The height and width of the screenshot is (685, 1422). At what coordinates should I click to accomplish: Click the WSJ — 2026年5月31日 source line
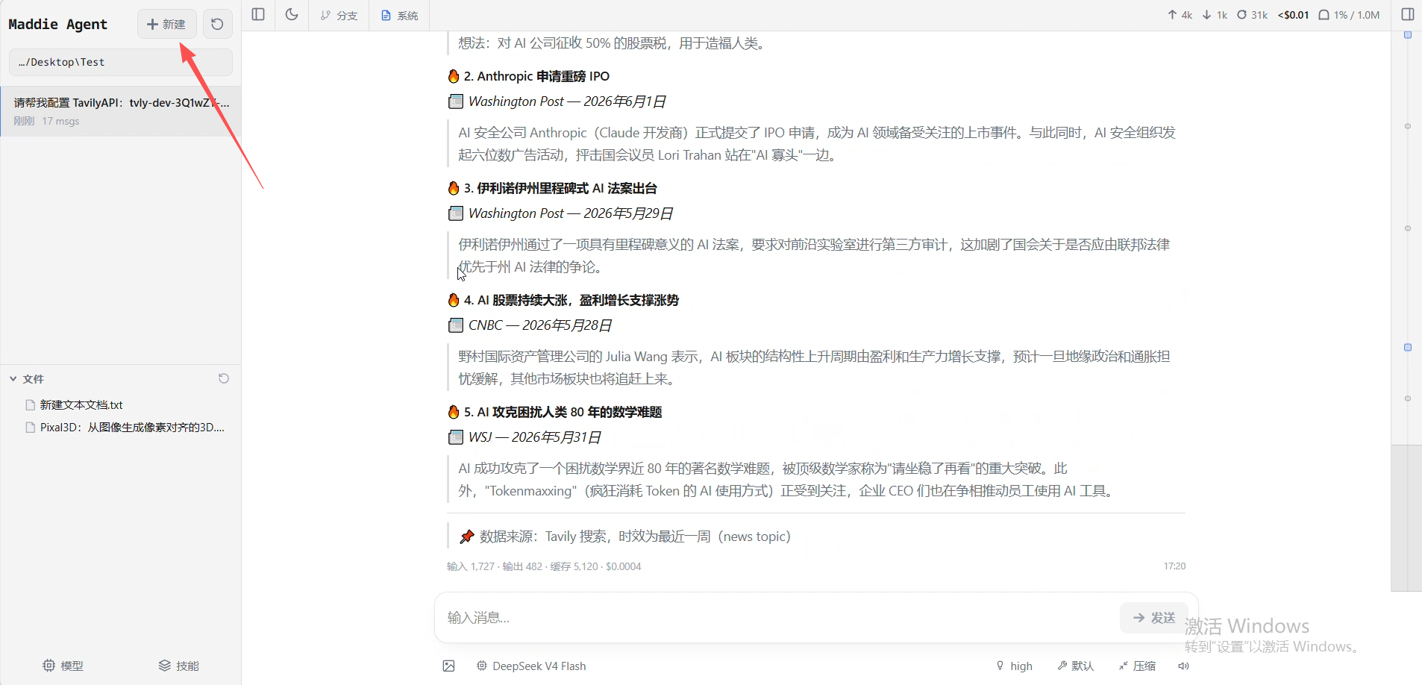(x=524, y=437)
